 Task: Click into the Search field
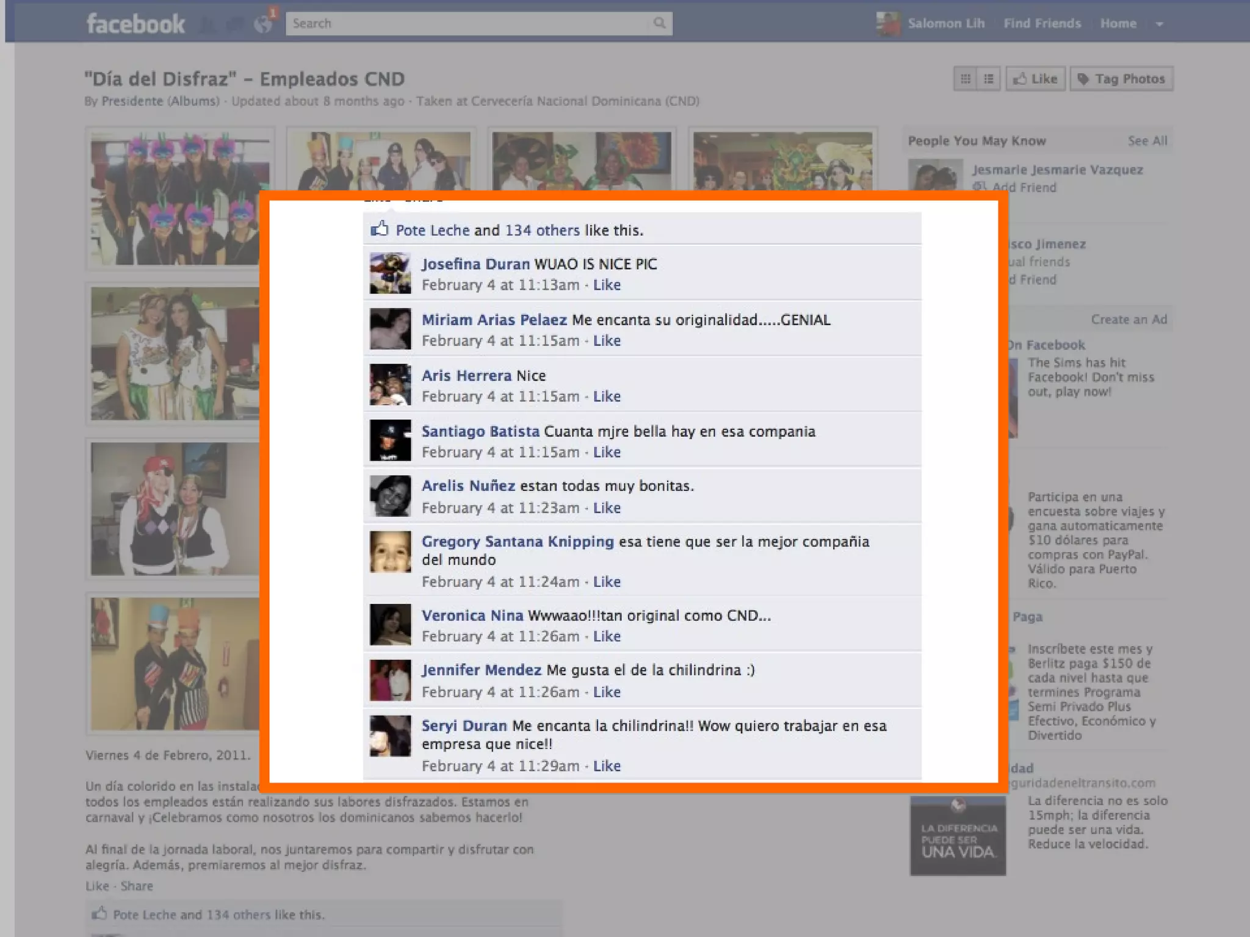pyautogui.click(x=464, y=23)
